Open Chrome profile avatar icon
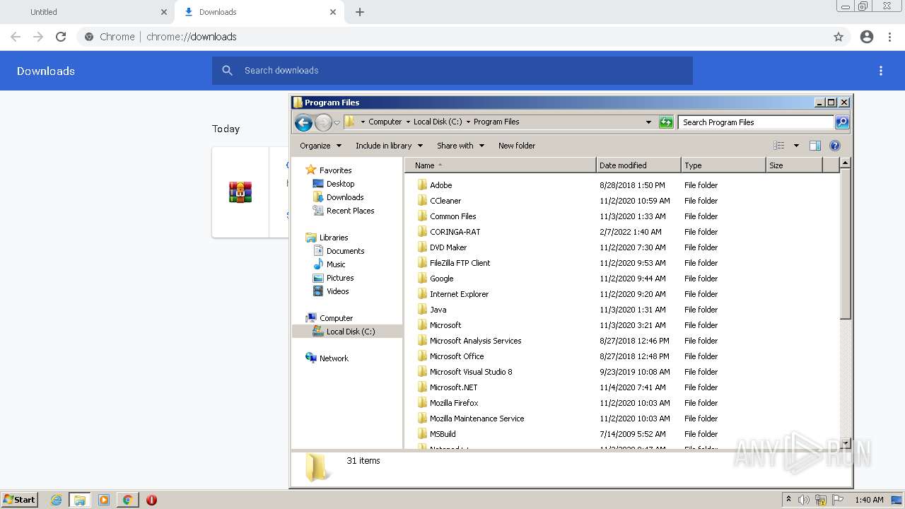The width and height of the screenshot is (905, 509). pyautogui.click(x=867, y=37)
